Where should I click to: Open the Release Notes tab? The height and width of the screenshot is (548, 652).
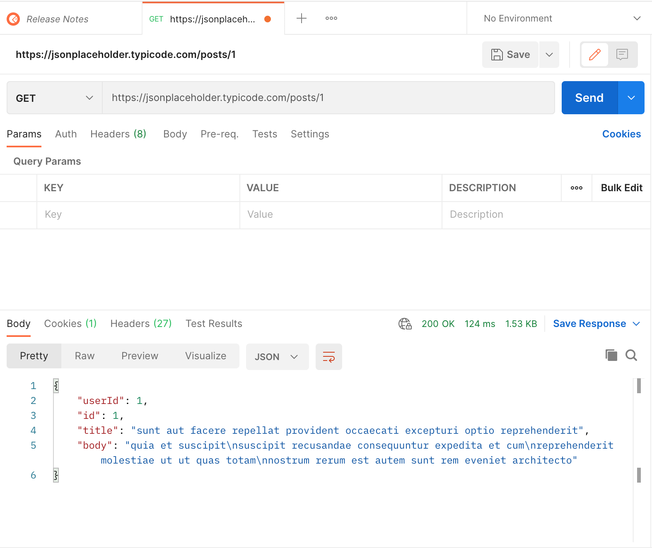[57, 19]
